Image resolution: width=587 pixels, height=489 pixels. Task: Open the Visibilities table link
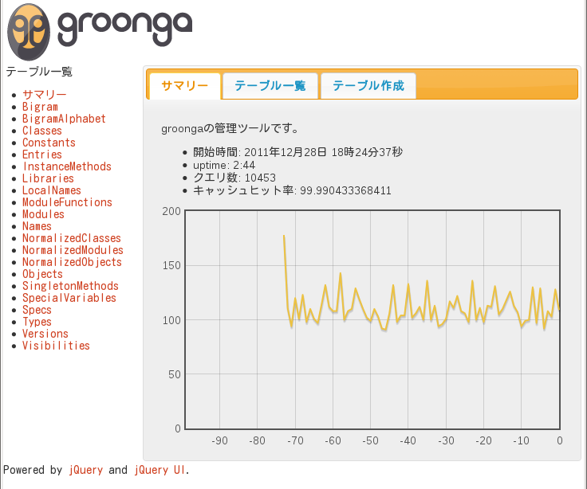coord(56,346)
